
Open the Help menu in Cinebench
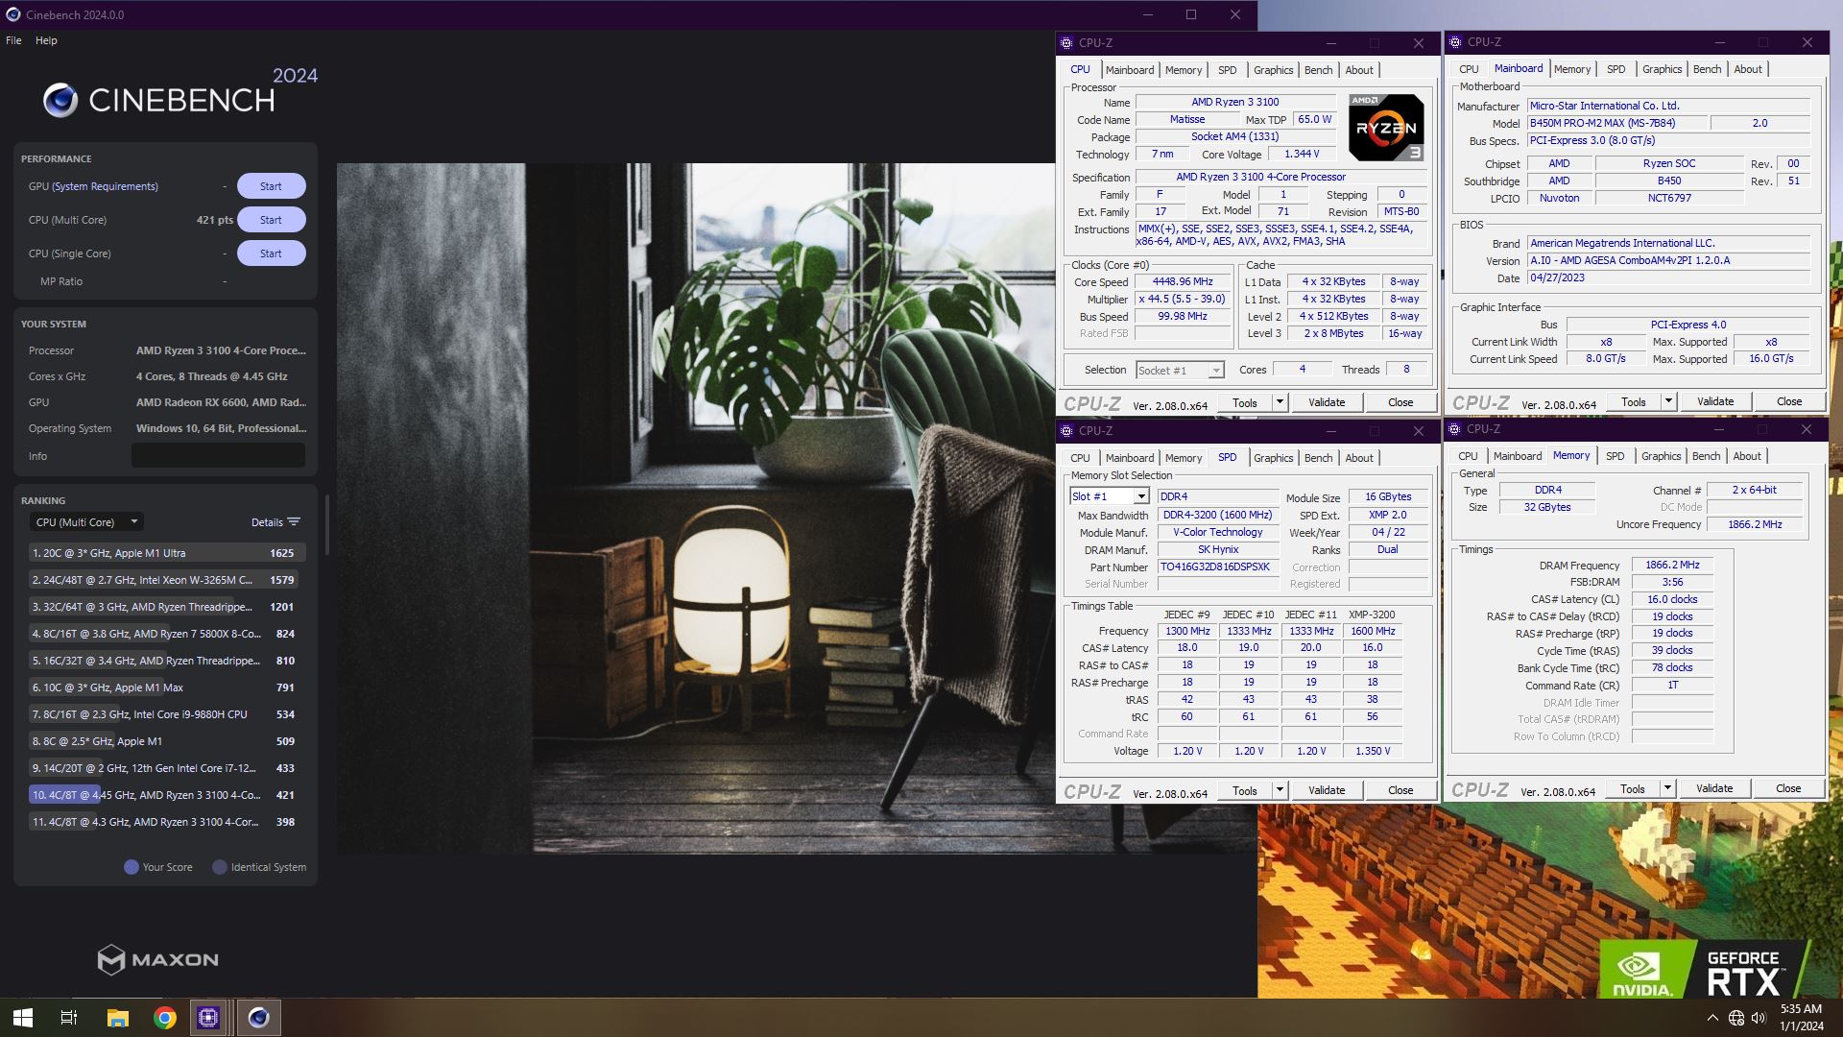point(46,40)
